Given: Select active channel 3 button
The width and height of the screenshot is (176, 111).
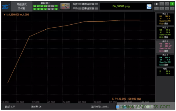Looking at the screenshot, I should tap(172, 4).
